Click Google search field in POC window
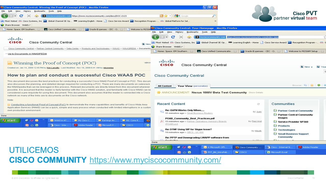The image size is (326, 183). coord(196,16)
